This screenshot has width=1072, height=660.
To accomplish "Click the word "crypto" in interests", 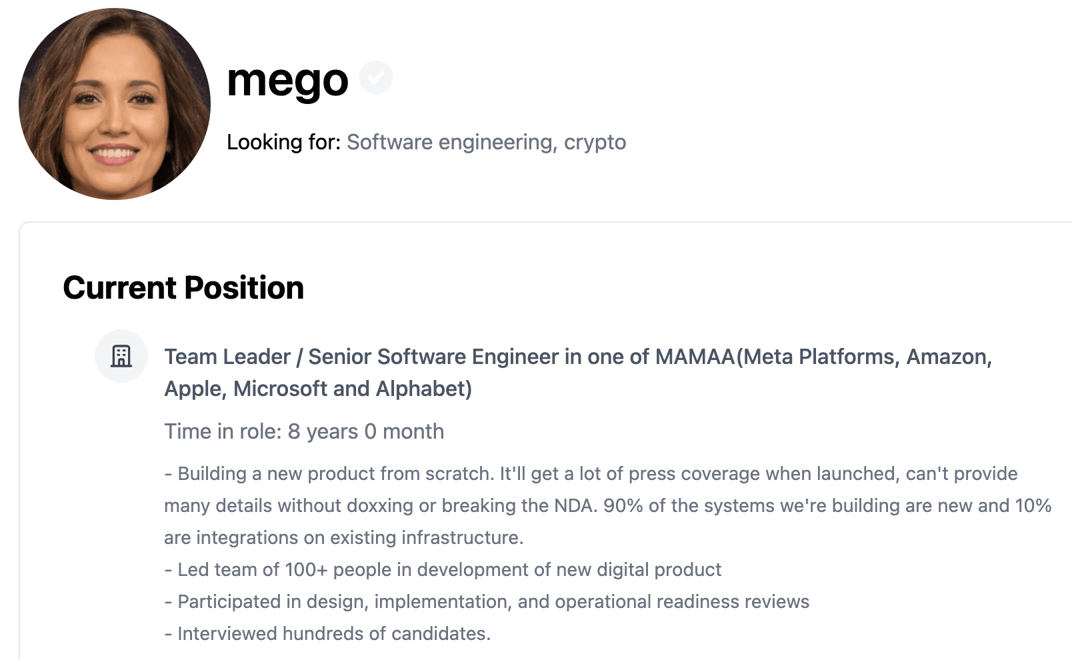I will click(x=595, y=142).
